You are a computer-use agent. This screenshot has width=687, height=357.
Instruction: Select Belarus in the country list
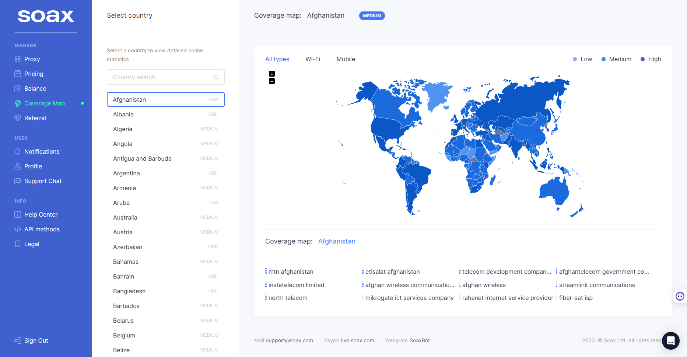click(x=166, y=321)
